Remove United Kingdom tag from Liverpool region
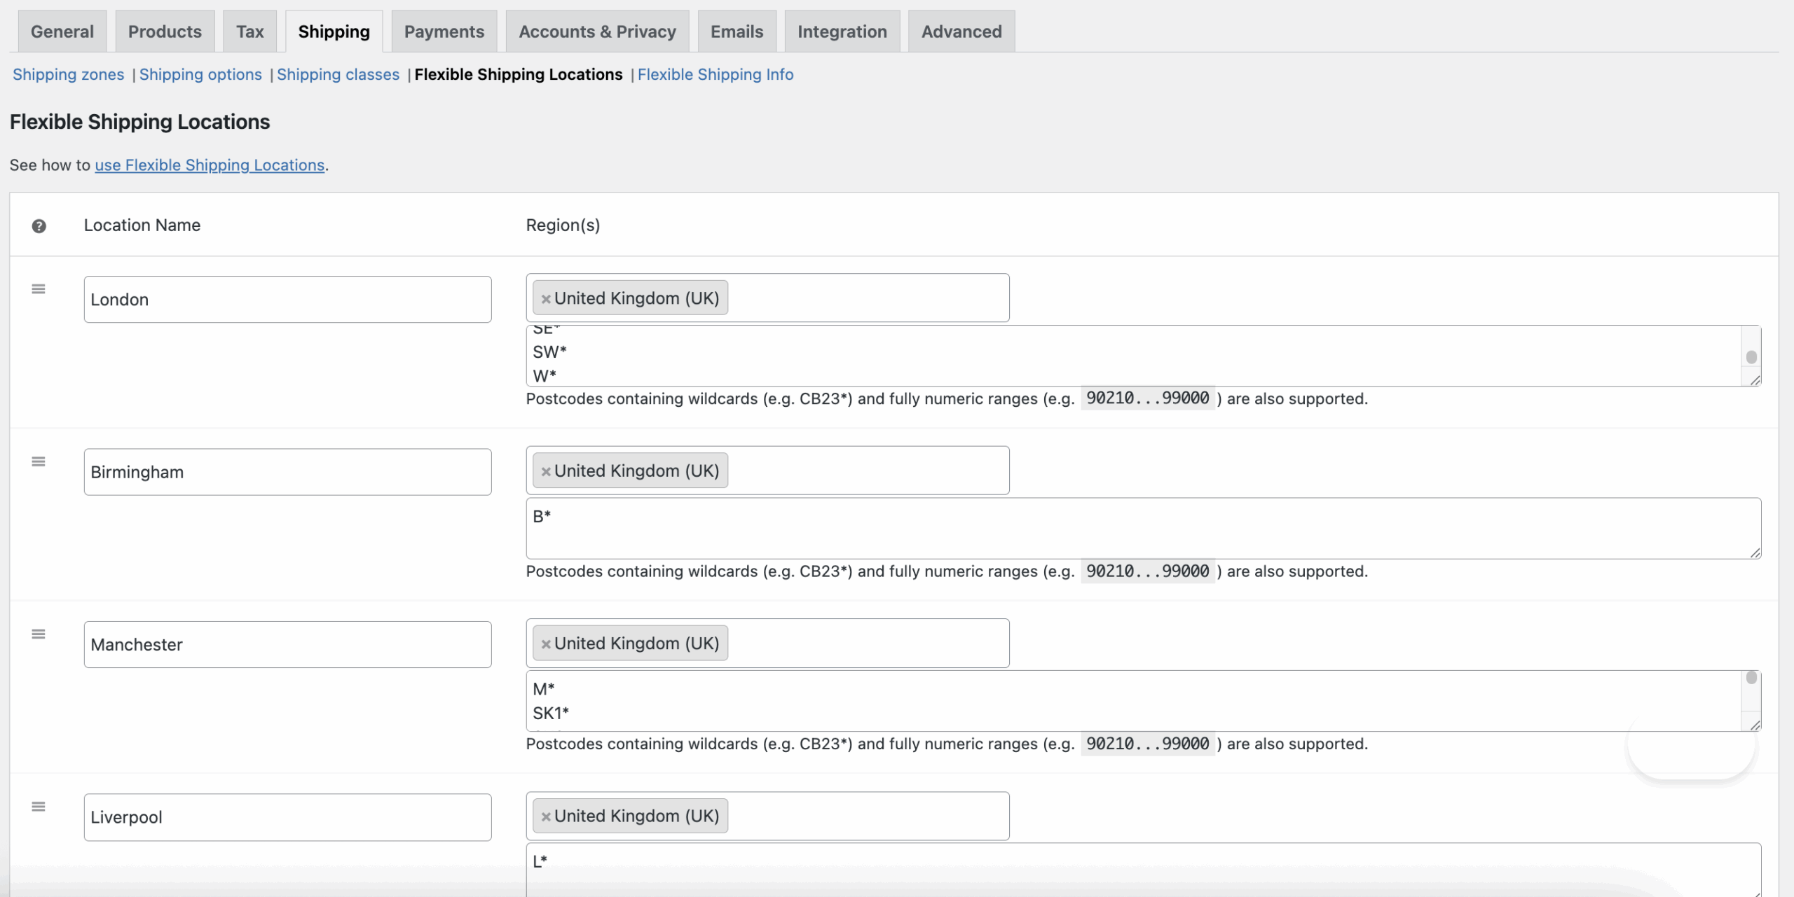This screenshot has height=897, width=1794. [x=546, y=816]
